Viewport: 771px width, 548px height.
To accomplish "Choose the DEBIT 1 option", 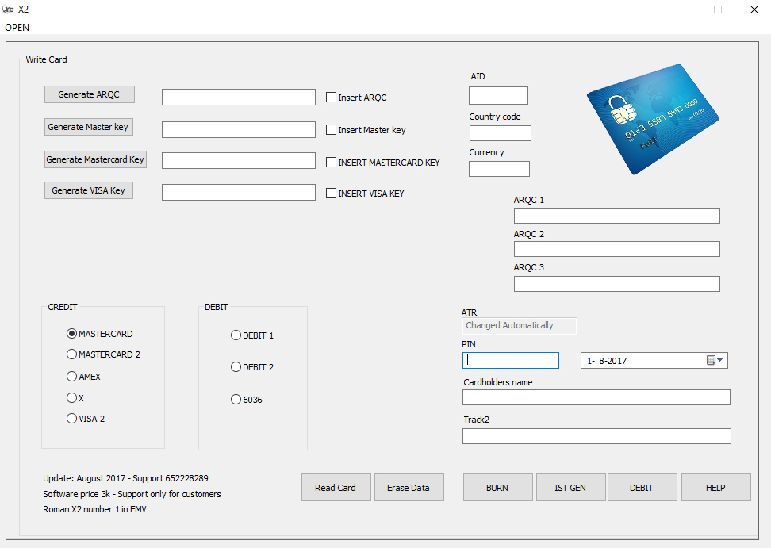I will click(236, 335).
